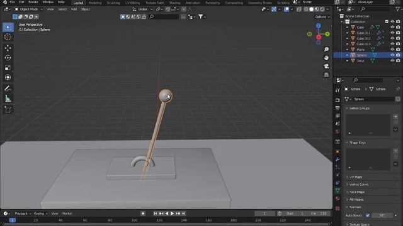
Task: Hide Cube in viewport via eye icon
Action: [392, 27]
